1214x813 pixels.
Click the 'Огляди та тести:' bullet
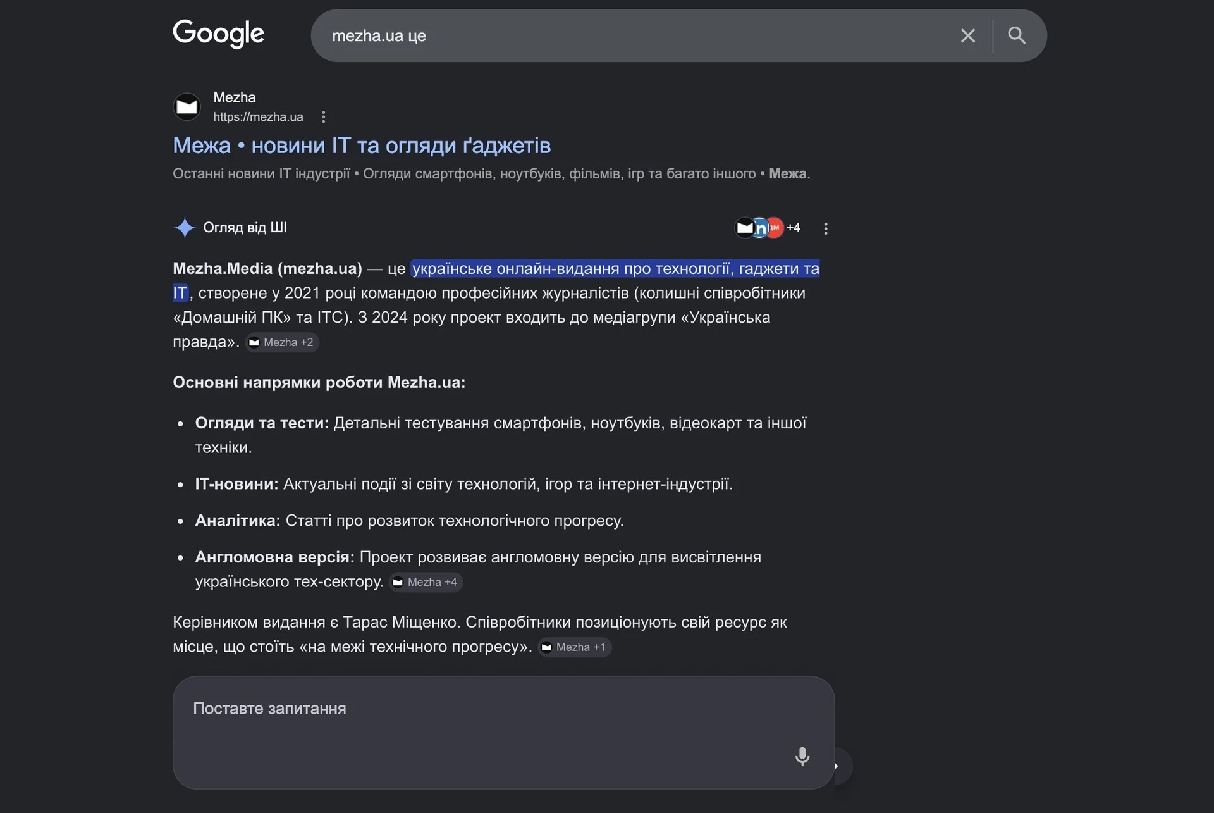point(262,423)
